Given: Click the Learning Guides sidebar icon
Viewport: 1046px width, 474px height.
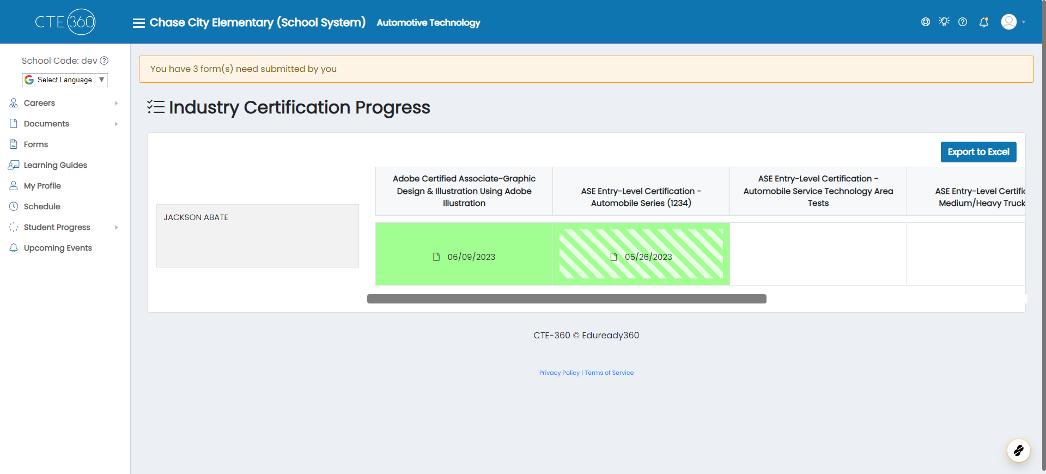Looking at the screenshot, I should click(x=14, y=165).
